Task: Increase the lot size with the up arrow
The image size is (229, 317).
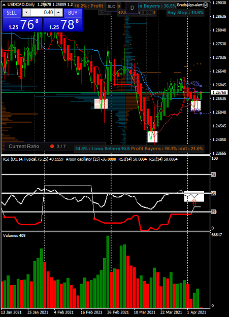Action: 58,13
